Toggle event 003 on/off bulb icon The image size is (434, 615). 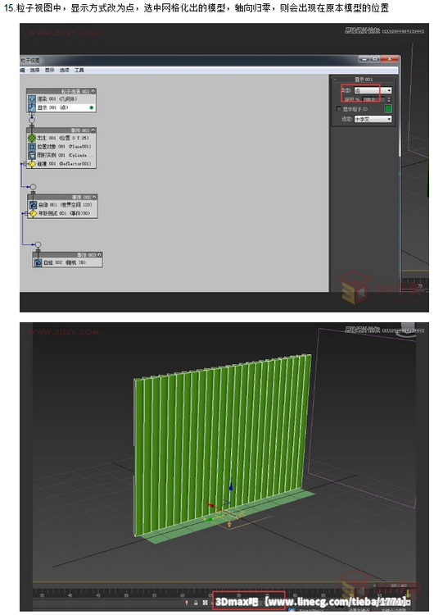pyautogui.click(x=99, y=255)
